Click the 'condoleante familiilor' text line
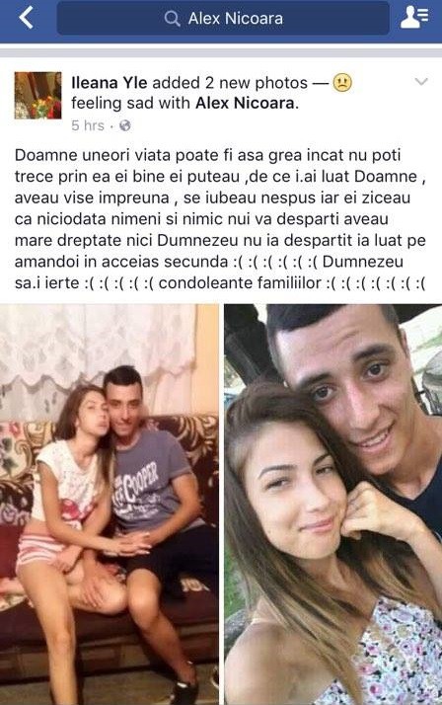 coord(240,282)
